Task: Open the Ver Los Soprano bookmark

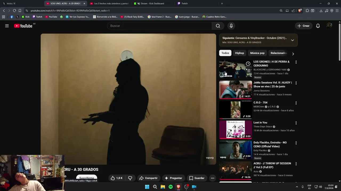Action: click(x=78, y=17)
